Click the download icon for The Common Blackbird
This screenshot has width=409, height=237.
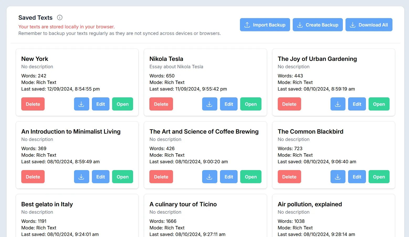338,177
